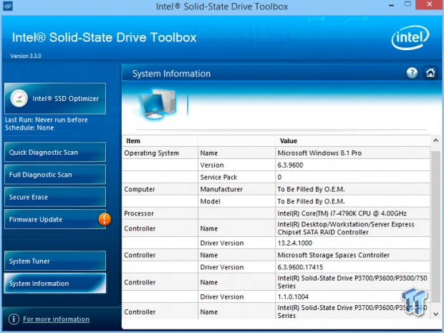Click the Service Pack label
The height and width of the screenshot is (333, 444).
click(218, 178)
